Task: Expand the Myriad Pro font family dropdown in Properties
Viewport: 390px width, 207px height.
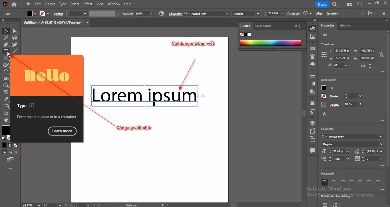Action: pos(381,137)
